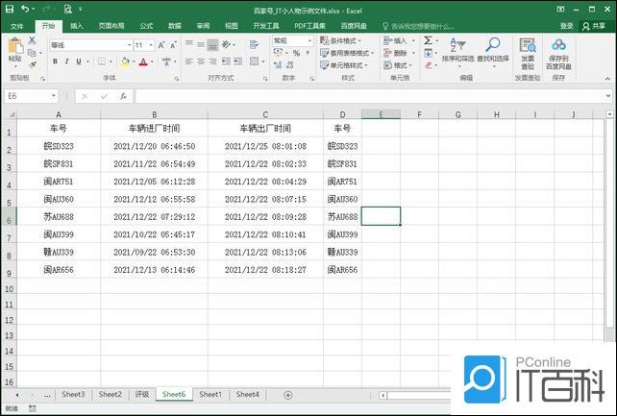Open the number format dropdown
The image size is (617, 416).
pos(309,40)
